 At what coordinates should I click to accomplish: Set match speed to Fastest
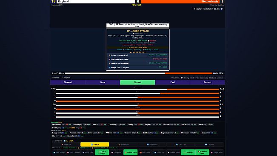[207, 82]
